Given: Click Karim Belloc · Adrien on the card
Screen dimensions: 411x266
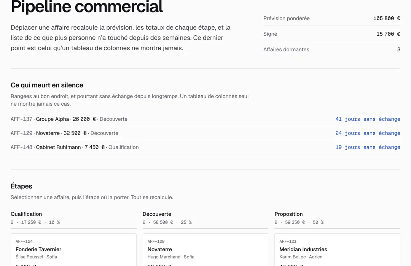Looking at the screenshot, I should coord(301,257).
